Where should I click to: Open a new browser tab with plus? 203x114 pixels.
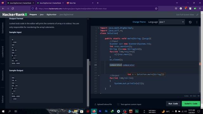tap(98, 3)
